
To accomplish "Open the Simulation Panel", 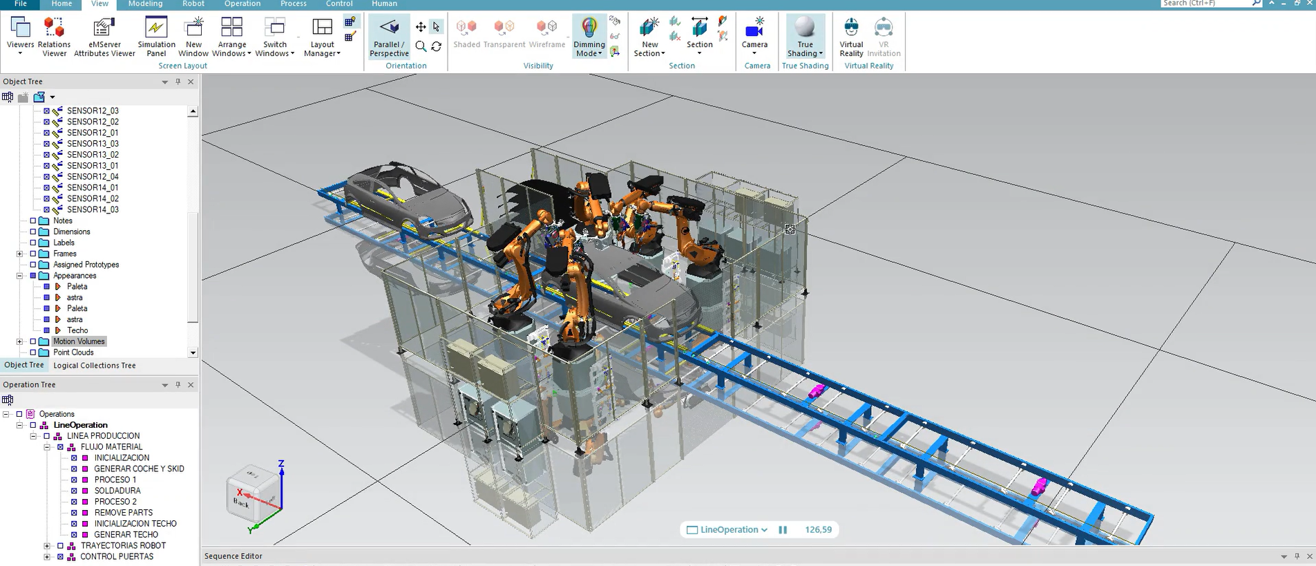I will pos(156,36).
